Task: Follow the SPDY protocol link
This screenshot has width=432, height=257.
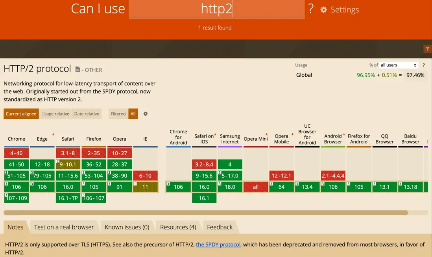Action: (x=218, y=244)
